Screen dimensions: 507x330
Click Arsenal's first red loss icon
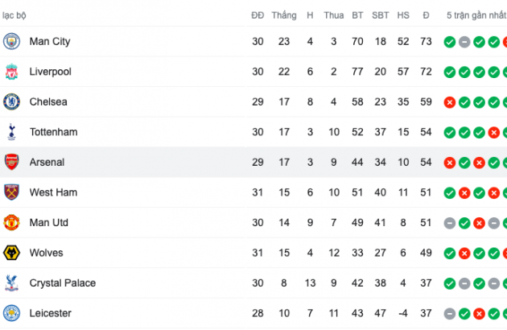point(450,163)
